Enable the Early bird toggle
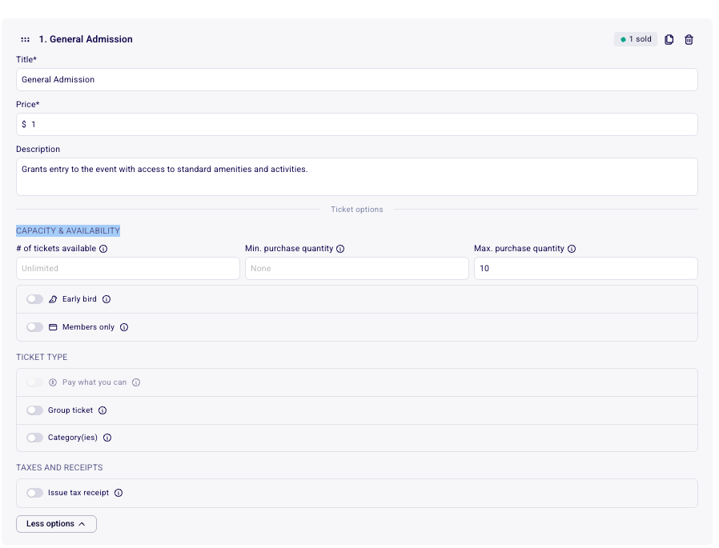719x548 pixels. [35, 299]
